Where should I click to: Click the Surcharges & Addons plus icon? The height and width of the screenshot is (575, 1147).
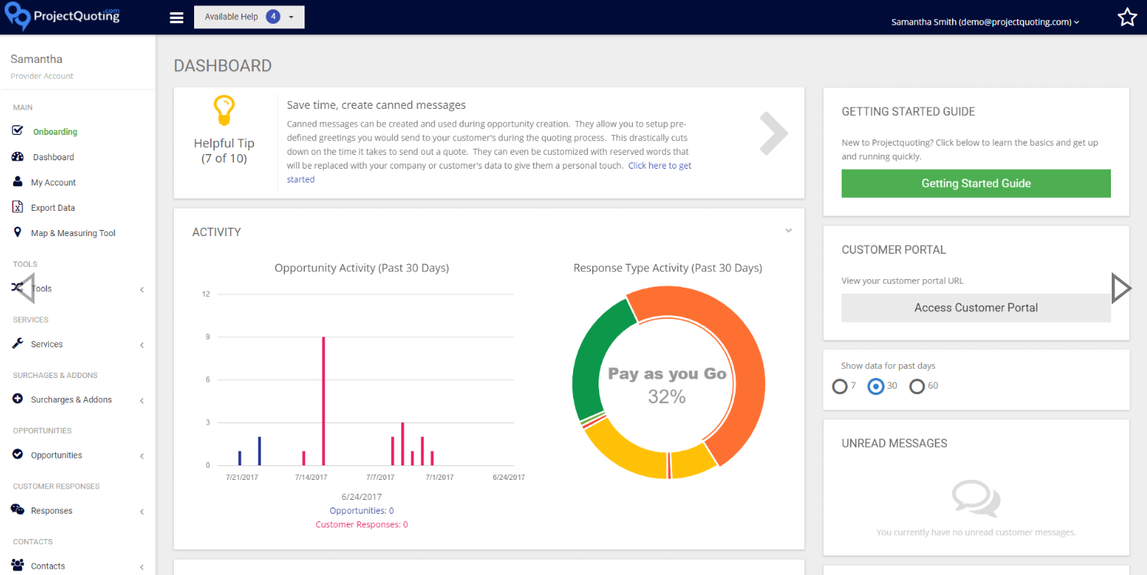point(18,399)
